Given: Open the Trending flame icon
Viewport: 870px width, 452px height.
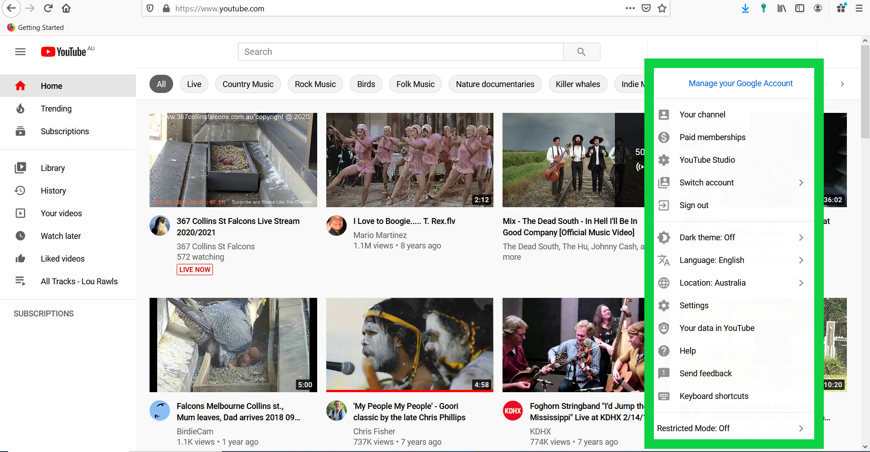Looking at the screenshot, I should pos(20,109).
